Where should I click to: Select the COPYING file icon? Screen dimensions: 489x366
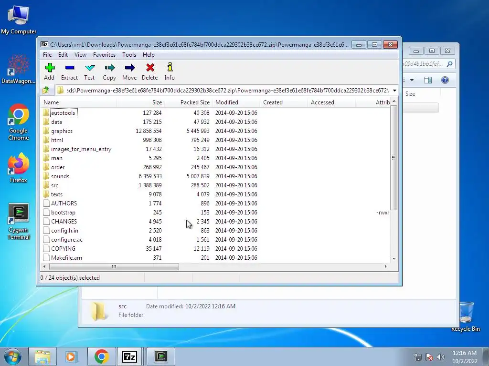coord(46,249)
